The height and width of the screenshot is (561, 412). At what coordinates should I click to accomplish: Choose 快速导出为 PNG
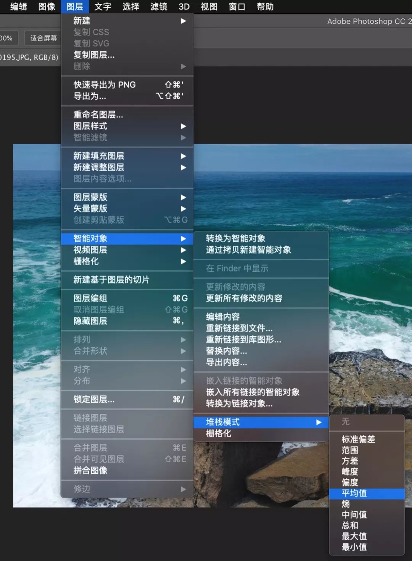(x=104, y=84)
